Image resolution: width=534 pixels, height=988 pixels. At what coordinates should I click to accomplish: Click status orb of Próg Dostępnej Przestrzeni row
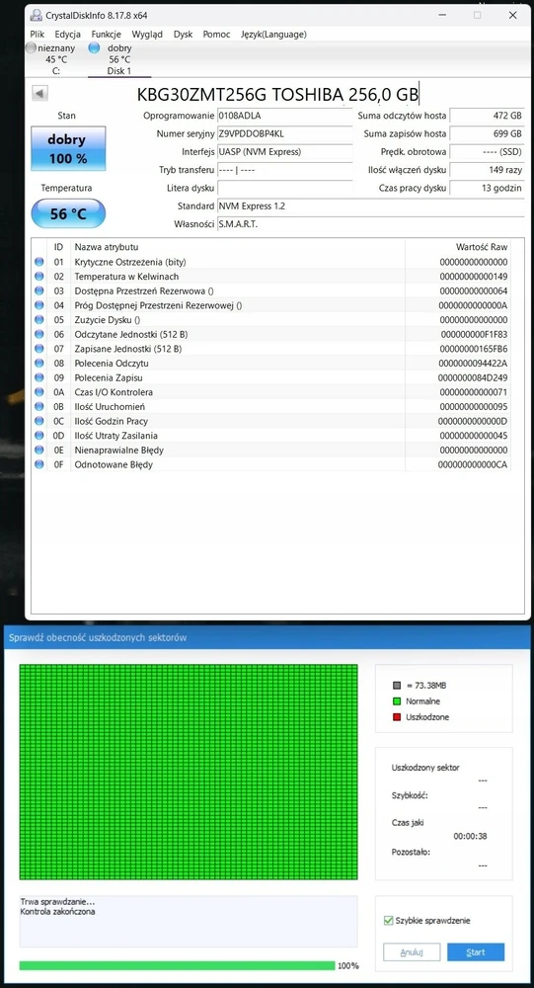39,305
